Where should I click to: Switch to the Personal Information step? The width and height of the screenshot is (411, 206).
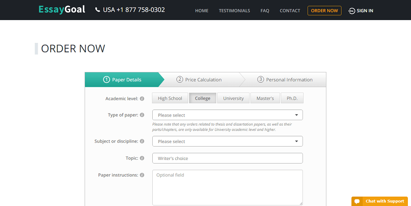click(x=285, y=80)
